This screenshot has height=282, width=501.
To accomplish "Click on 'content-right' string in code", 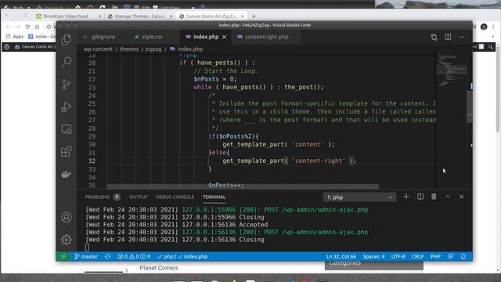I will (x=319, y=161).
